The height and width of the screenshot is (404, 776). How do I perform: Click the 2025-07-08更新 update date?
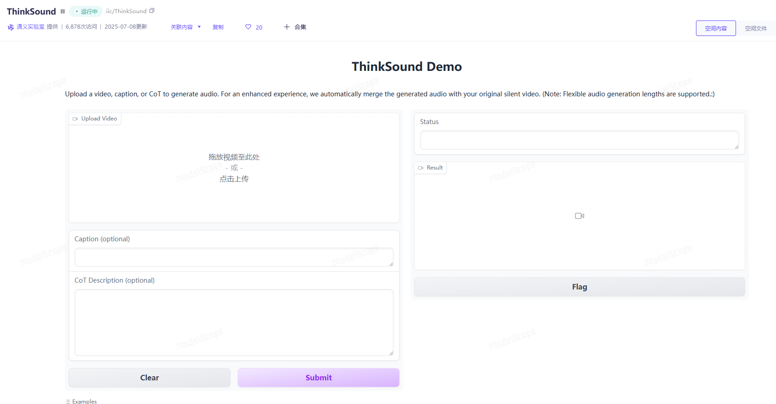(126, 27)
